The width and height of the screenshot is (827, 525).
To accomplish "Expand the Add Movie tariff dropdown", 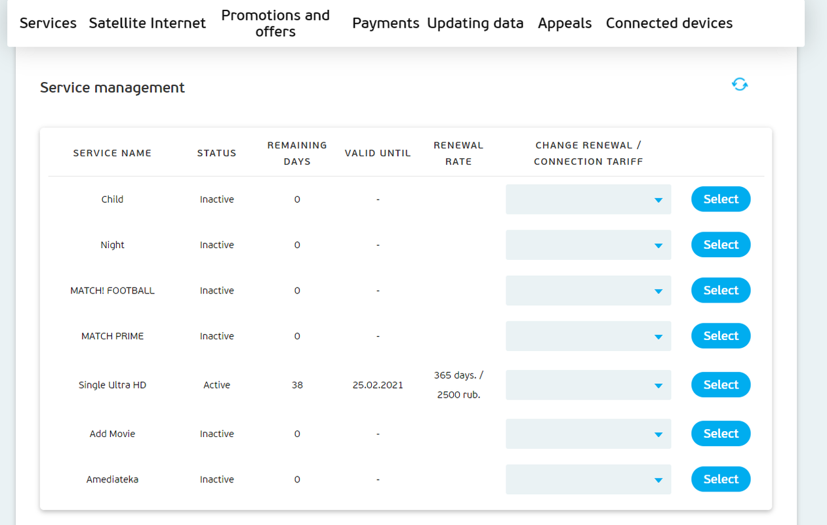I will point(588,434).
